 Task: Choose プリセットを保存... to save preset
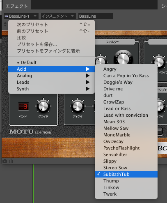click(x=51, y=44)
